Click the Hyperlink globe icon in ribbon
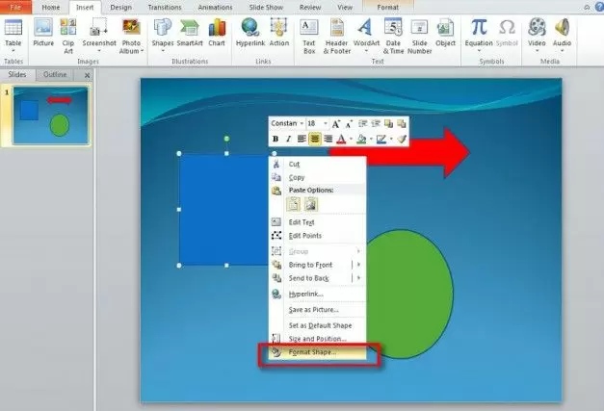 coord(249,31)
